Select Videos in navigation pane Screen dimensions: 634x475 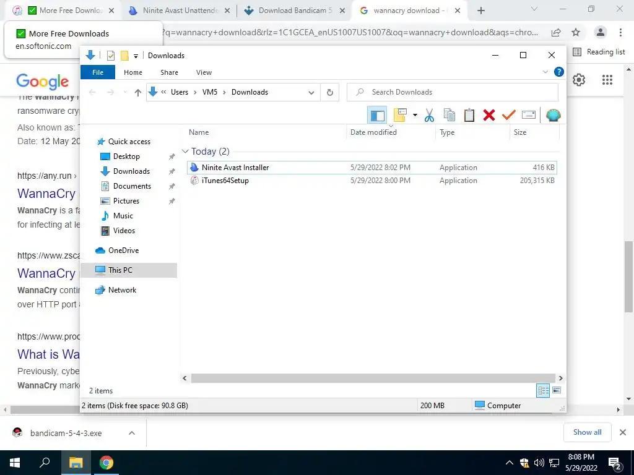[x=124, y=231]
